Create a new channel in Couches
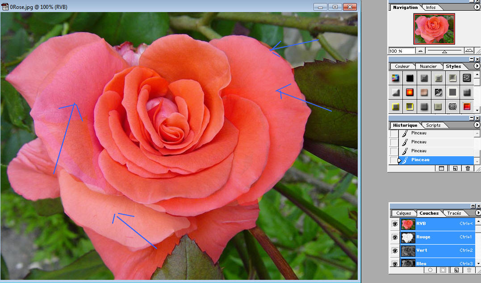 tap(456, 270)
